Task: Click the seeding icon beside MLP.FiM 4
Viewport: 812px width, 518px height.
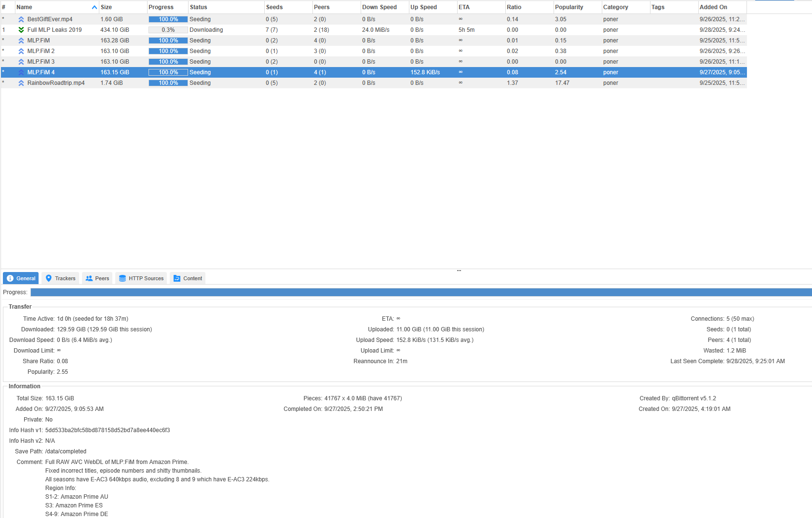Action: (21, 72)
